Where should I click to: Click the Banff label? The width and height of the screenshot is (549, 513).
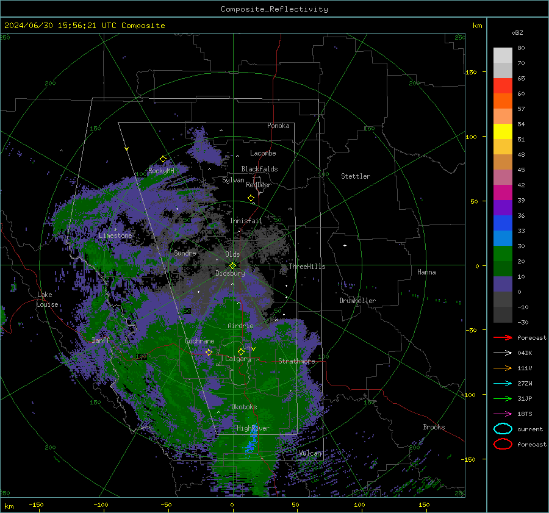[x=101, y=340]
